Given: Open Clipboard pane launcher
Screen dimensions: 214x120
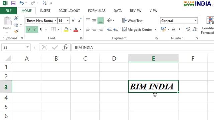Looking at the screenshot, I should 22,38.
